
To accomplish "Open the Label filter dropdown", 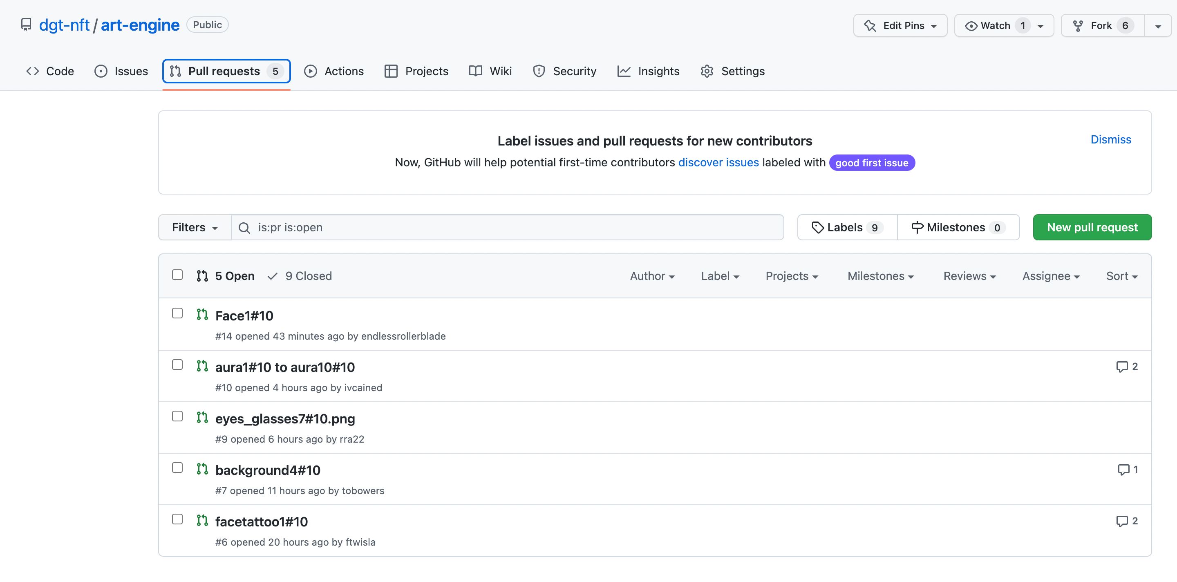I will (720, 276).
